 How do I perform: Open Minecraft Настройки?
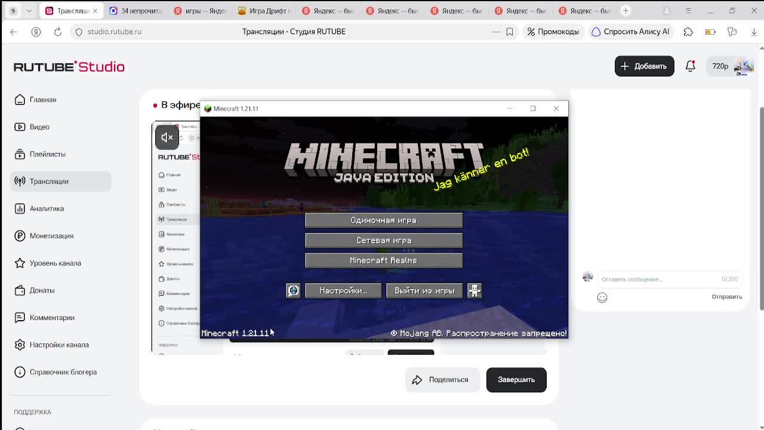[343, 291]
